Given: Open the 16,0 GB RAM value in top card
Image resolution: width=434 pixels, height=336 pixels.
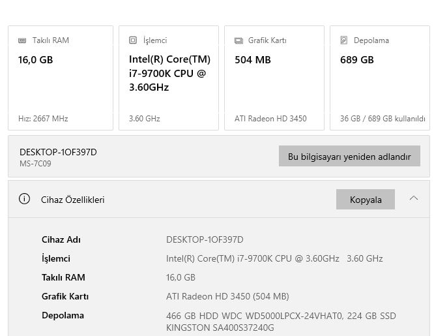Looking at the screenshot, I should point(36,60).
